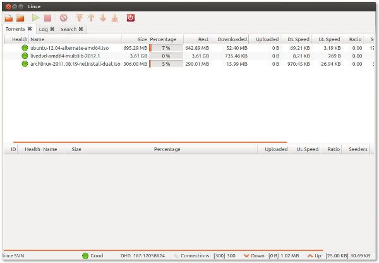The width and height of the screenshot is (379, 263).
Task: Click the orange folder icon in the toolbar
Action: (x=20, y=18)
